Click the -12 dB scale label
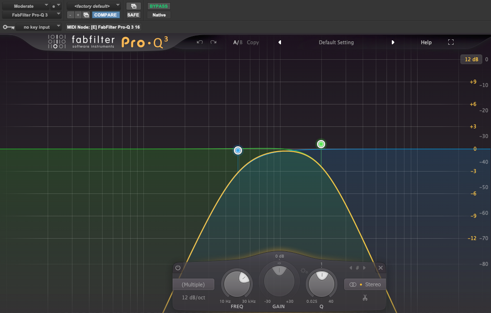The image size is (491, 313). [x=472, y=238]
